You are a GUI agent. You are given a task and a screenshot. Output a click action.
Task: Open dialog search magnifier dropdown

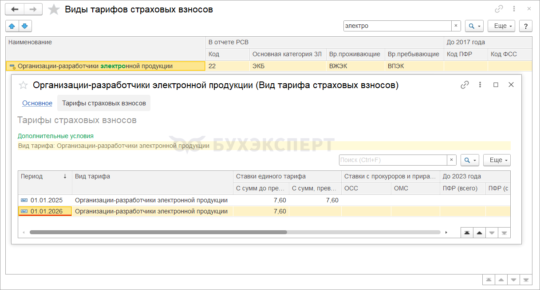469,160
